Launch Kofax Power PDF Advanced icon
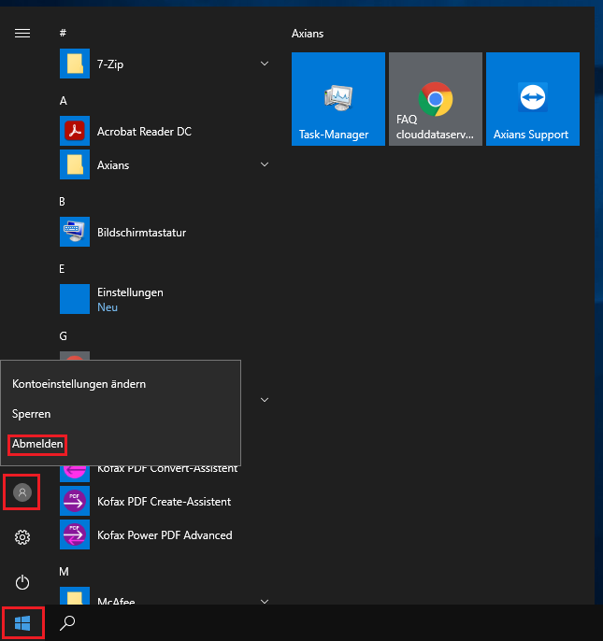 [75, 534]
